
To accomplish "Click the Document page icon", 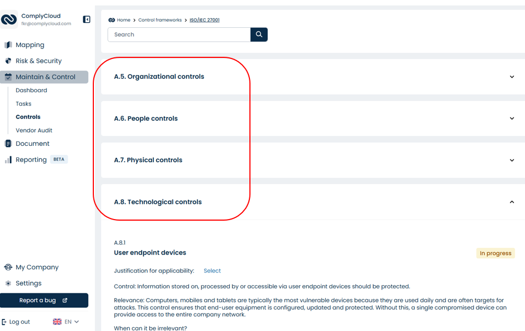I will point(8,144).
